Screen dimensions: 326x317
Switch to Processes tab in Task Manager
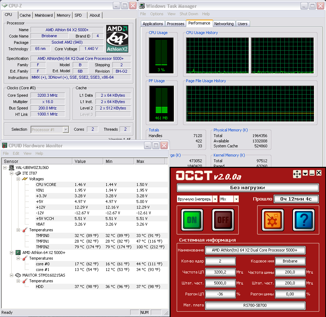tap(176, 24)
